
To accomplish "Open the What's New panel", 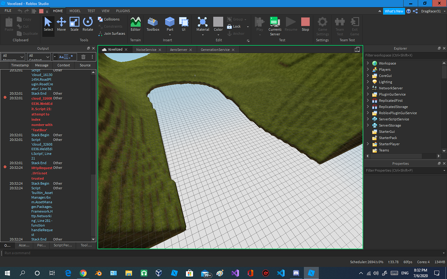I will point(394,11).
